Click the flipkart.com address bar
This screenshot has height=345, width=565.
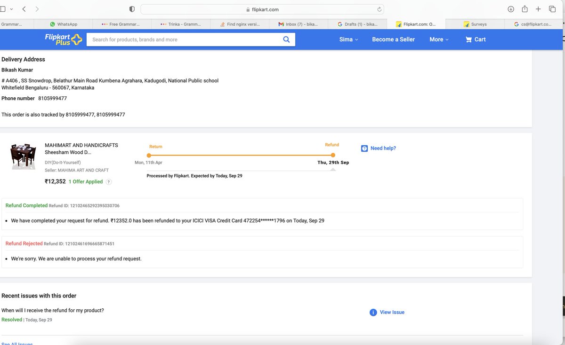coord(262,9)
